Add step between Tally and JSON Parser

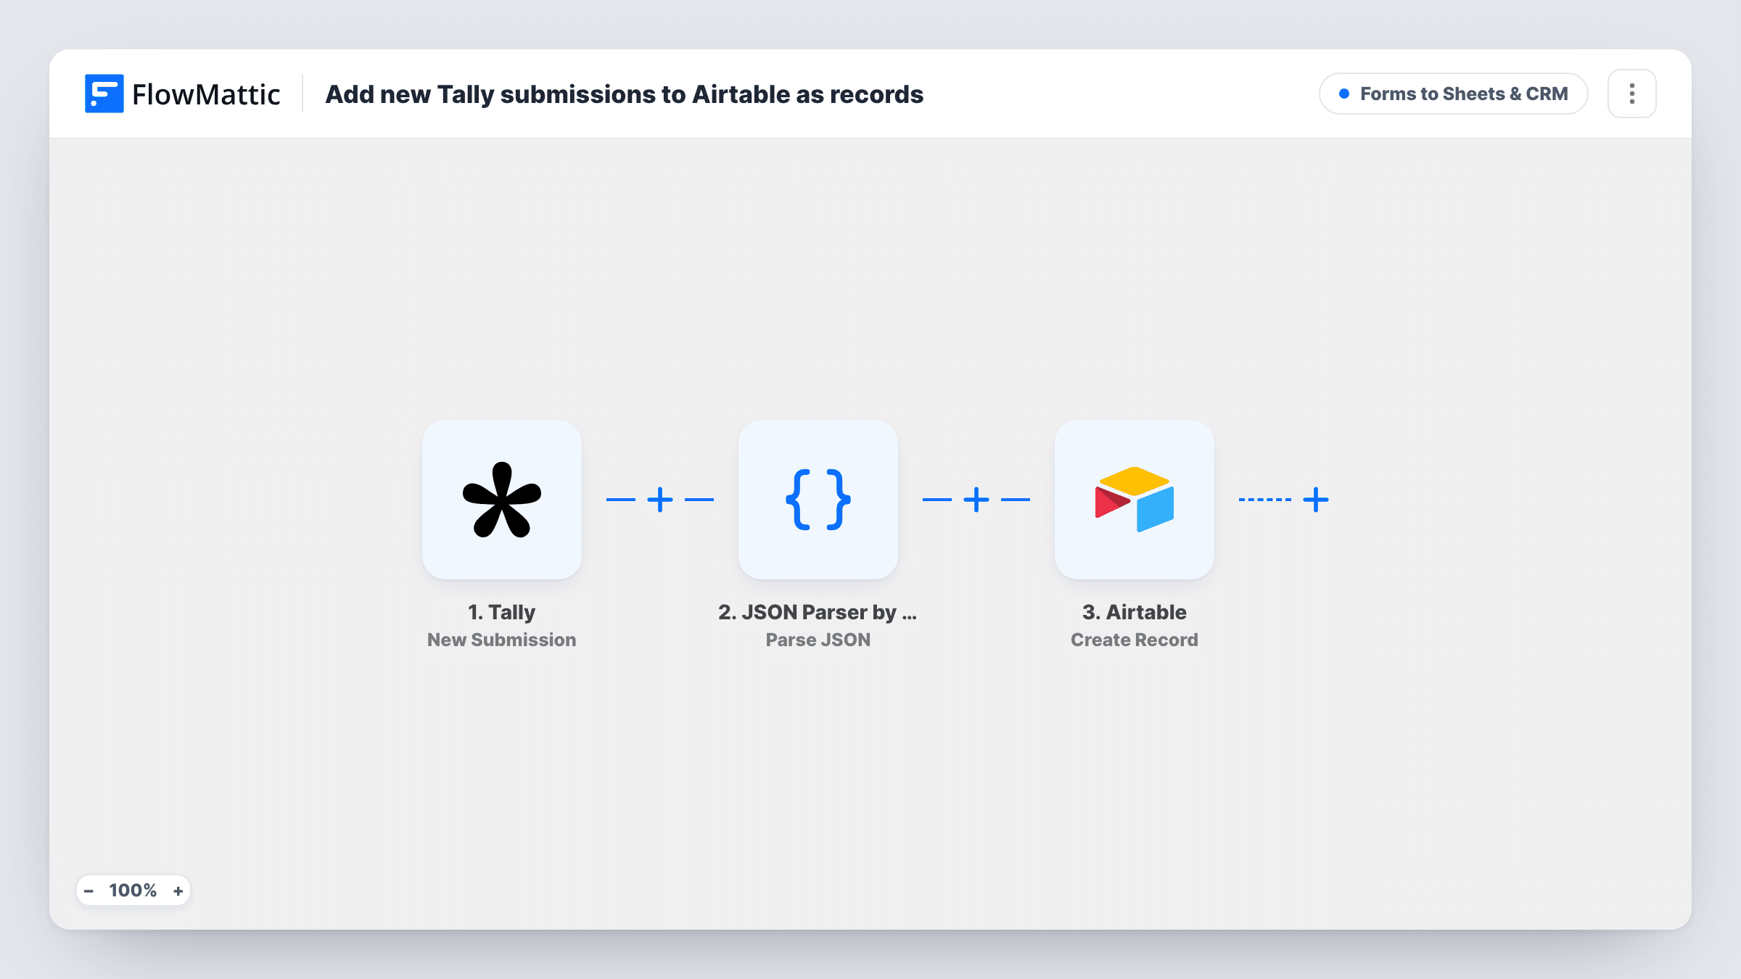click(x=660, y=500)
